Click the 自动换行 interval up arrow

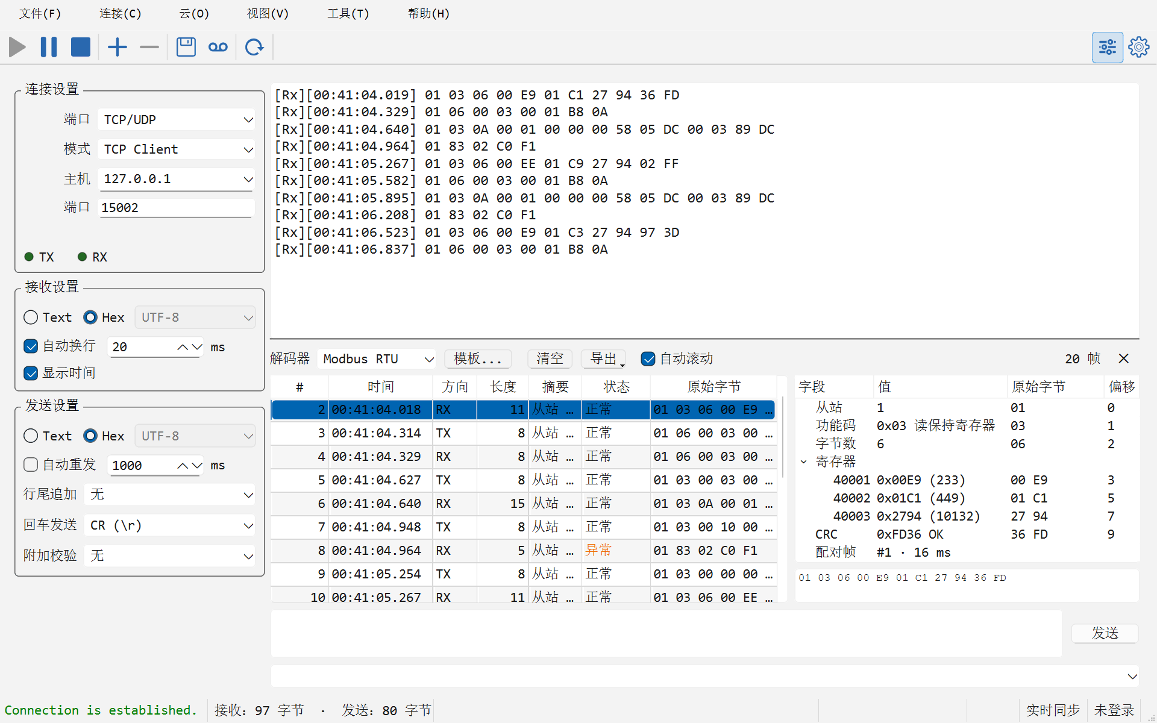183,347
